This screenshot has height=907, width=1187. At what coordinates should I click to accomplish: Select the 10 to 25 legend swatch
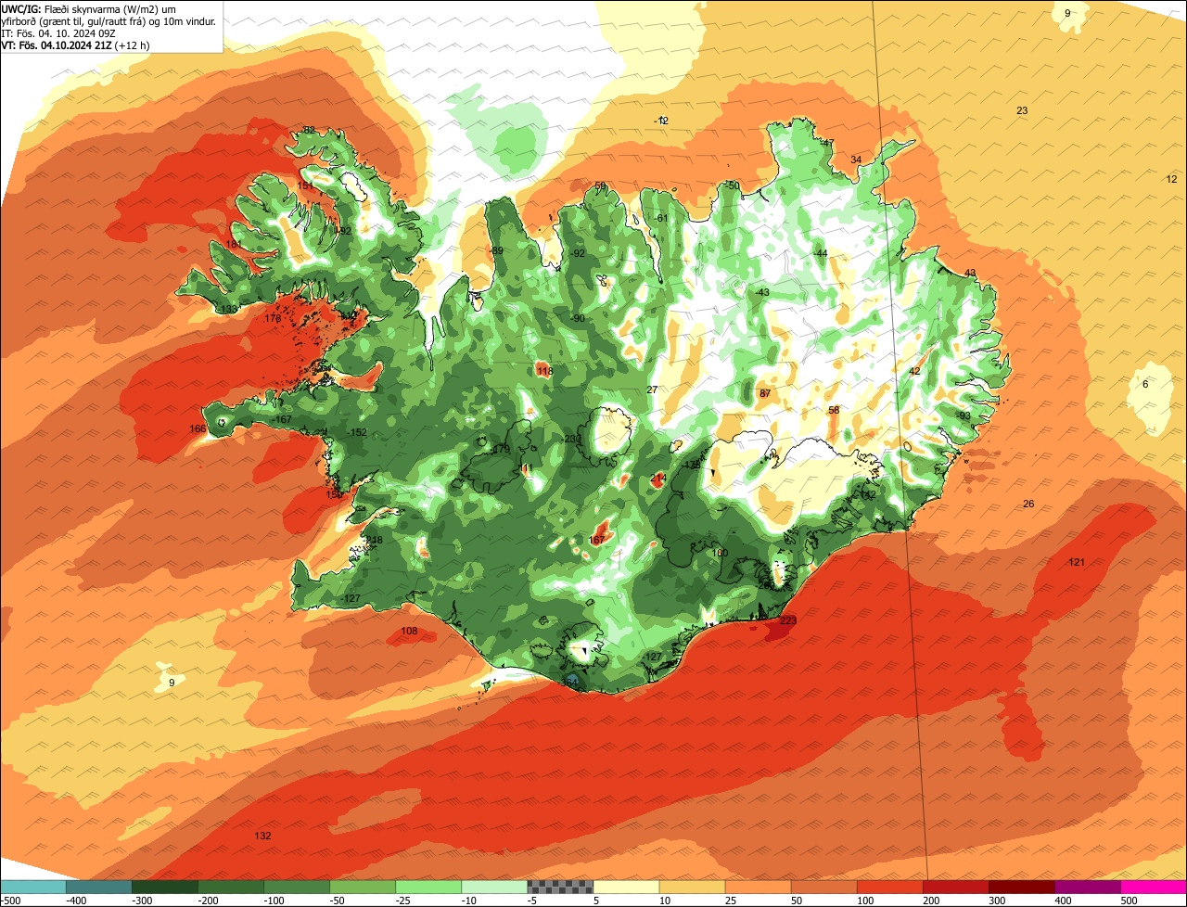[x=692, y=887]
